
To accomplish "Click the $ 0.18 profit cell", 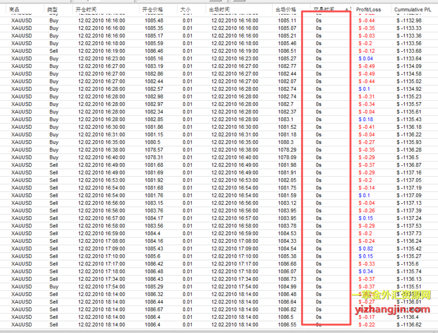I will (366, 119).
